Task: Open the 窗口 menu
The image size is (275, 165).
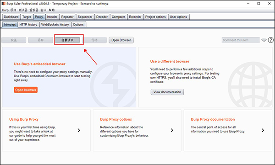Action: pyautogui.click(x=44, y=10)
